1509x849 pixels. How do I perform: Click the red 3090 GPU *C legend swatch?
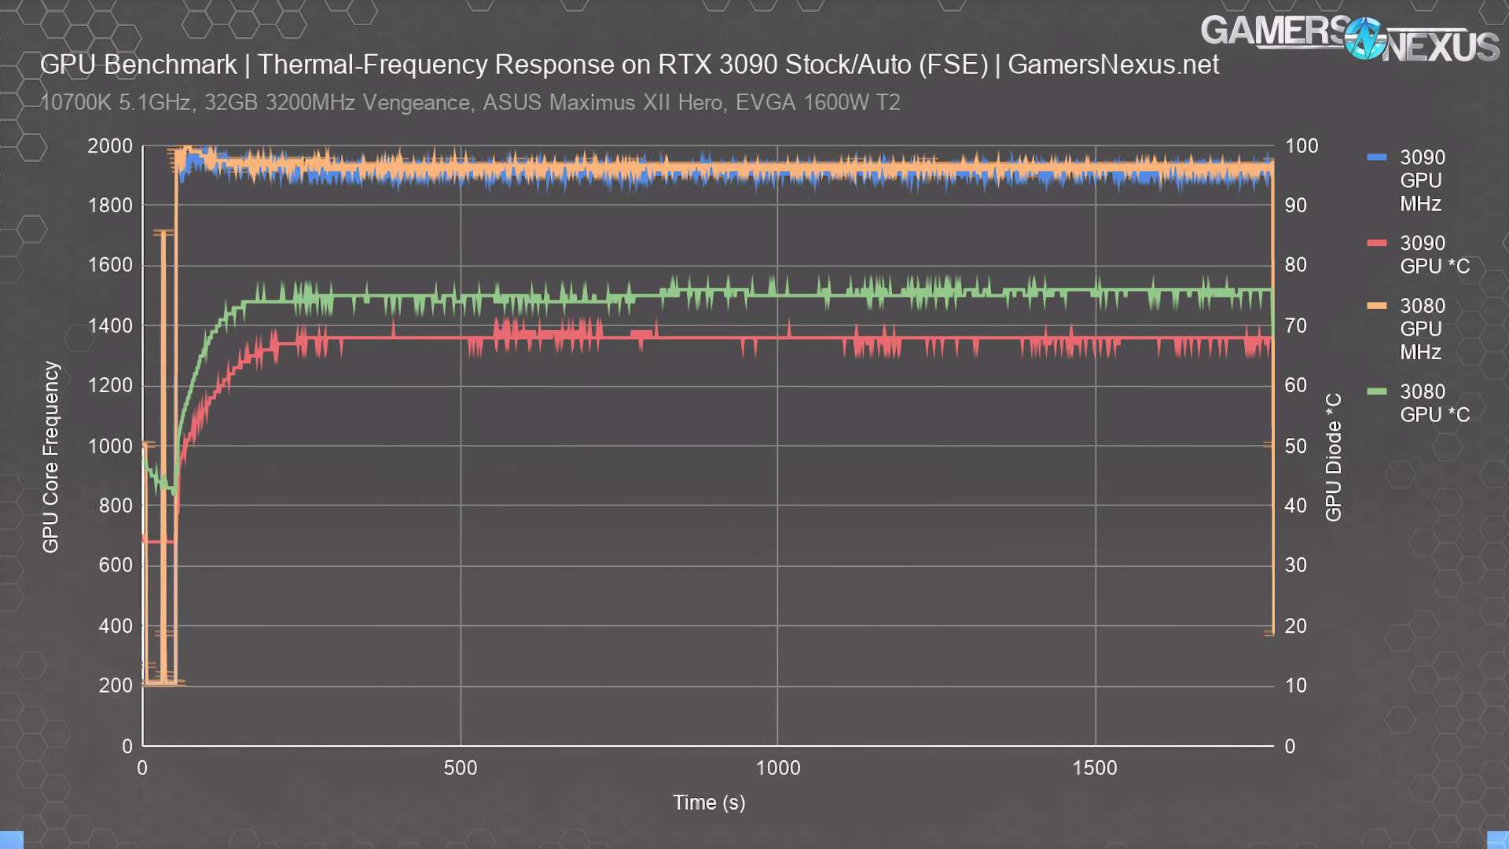click(x=1377, y=243)
